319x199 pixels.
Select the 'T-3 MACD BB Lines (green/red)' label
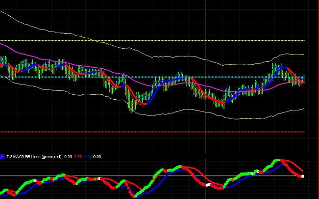tap(34, 157)
